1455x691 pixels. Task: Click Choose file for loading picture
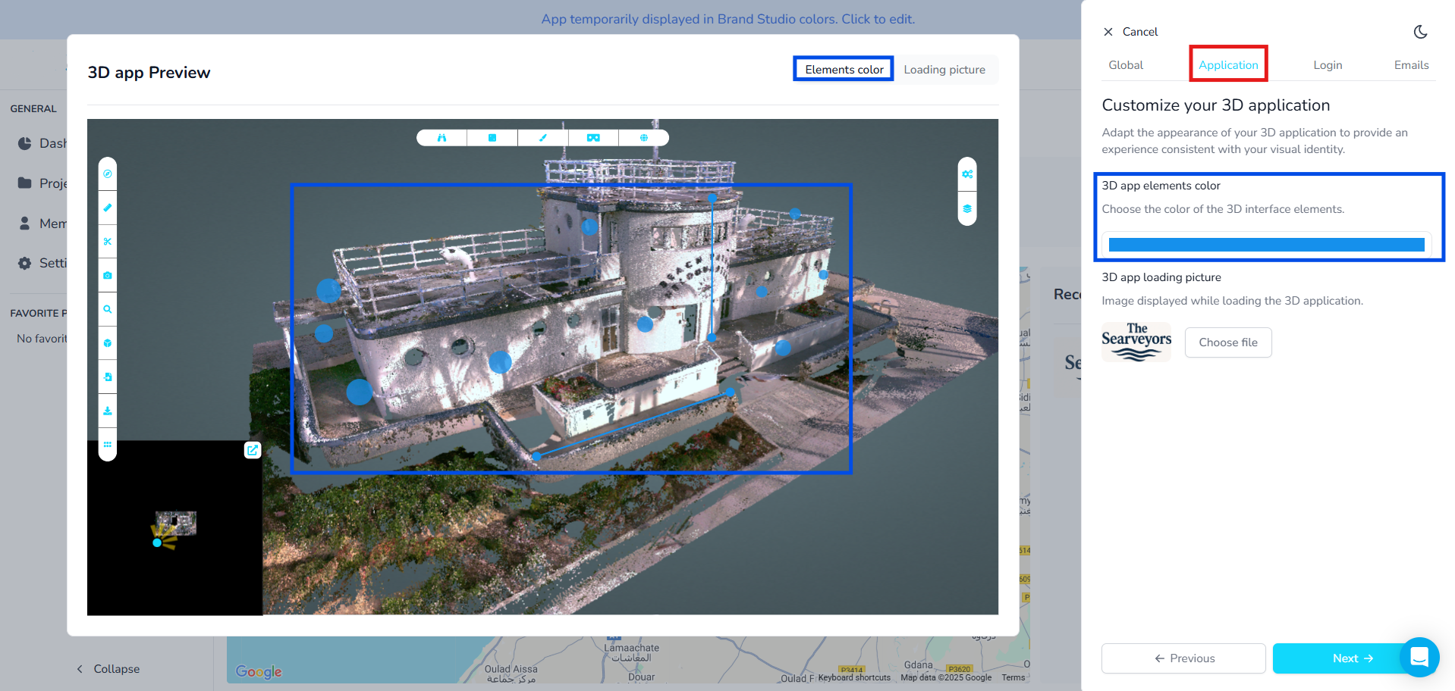tap(1227, 342)
